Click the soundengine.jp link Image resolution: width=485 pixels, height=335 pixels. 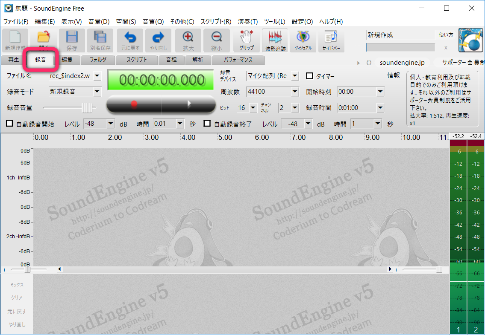click(402, 62)
